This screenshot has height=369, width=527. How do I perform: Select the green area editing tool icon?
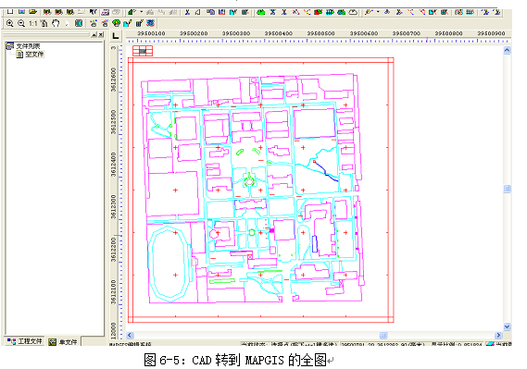click(x=261, y=12)
